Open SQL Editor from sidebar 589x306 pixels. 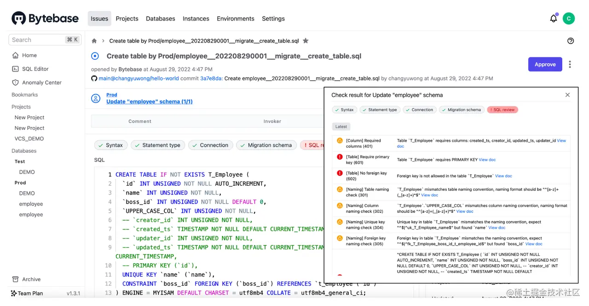point(35,69)
